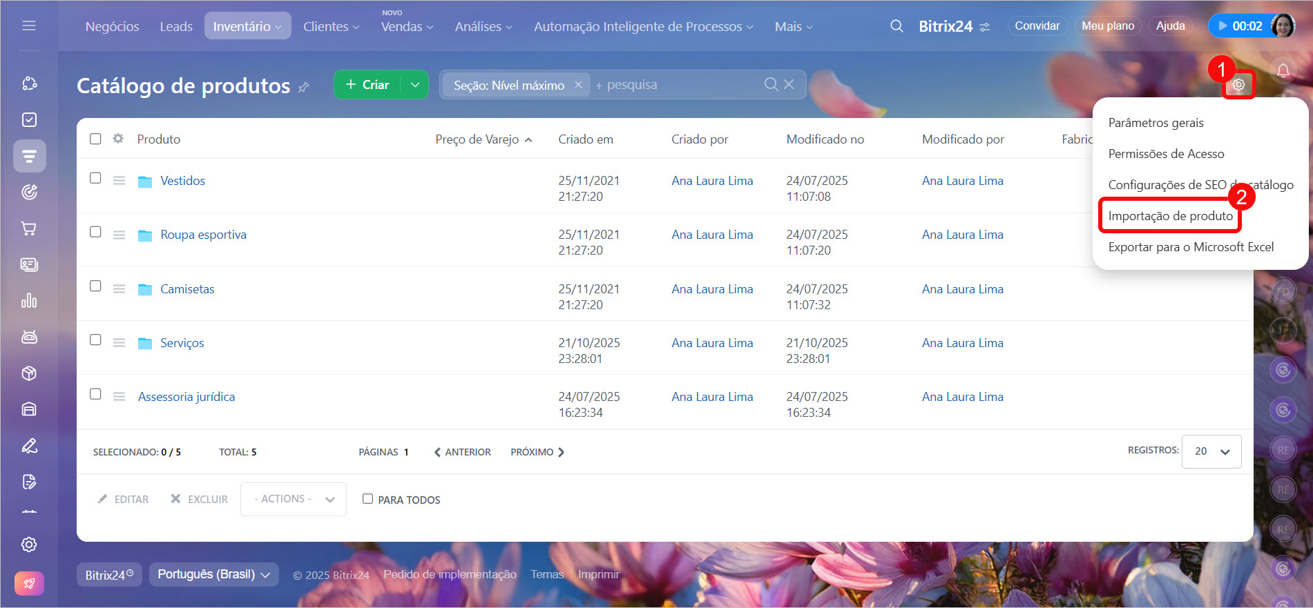Expand the Actions dropdown
The image size is (1313, 608).
[x=294, y=499]
